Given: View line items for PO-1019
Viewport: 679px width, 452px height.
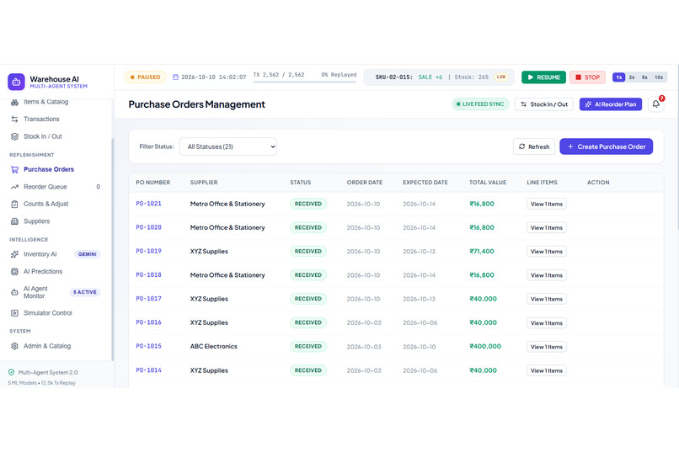Looking at the screenshot, I should 547,252.
